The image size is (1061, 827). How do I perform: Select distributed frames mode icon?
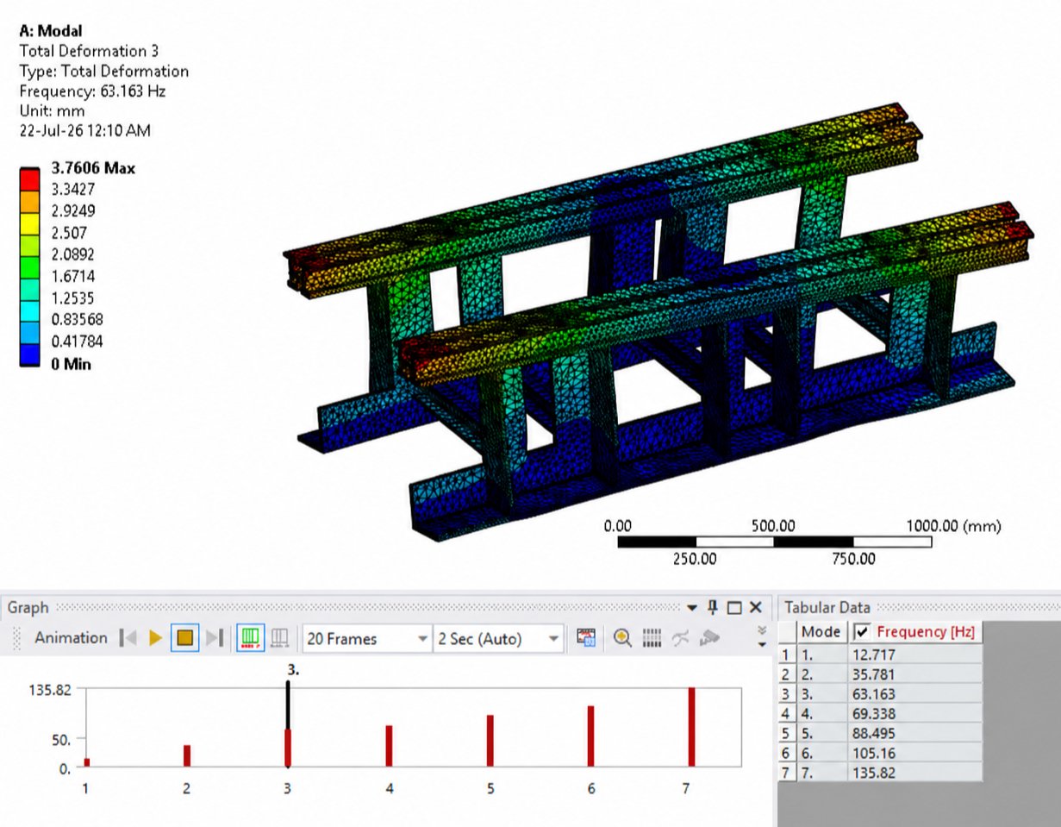(250, 638)
